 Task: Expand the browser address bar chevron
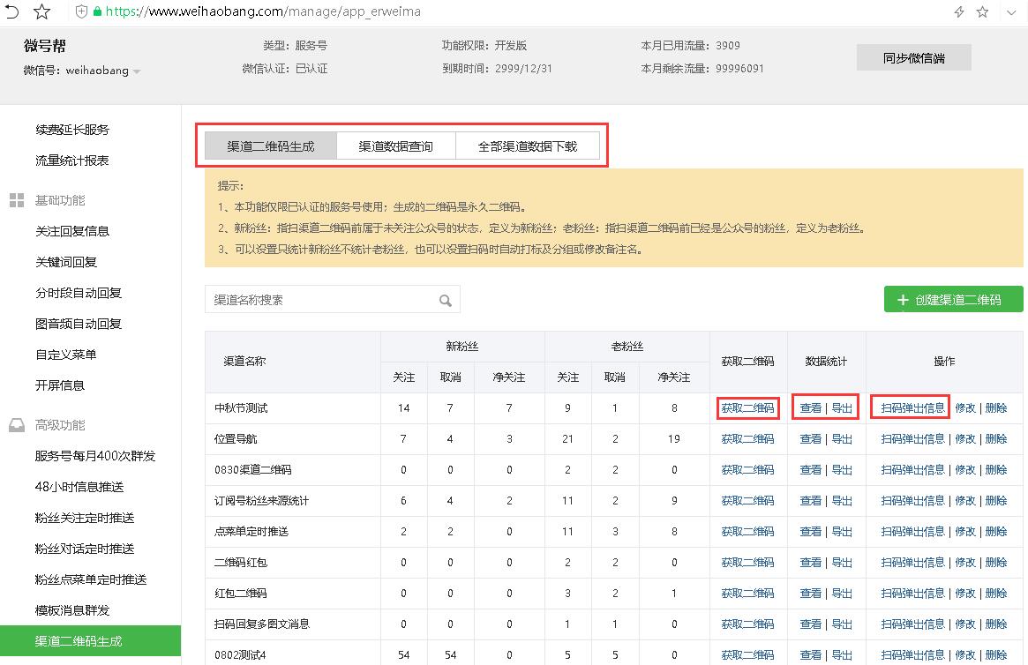click(1011, 11)
